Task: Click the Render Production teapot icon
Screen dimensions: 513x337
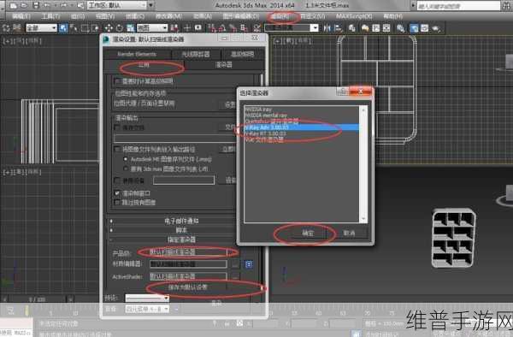Action: [436, 28]
